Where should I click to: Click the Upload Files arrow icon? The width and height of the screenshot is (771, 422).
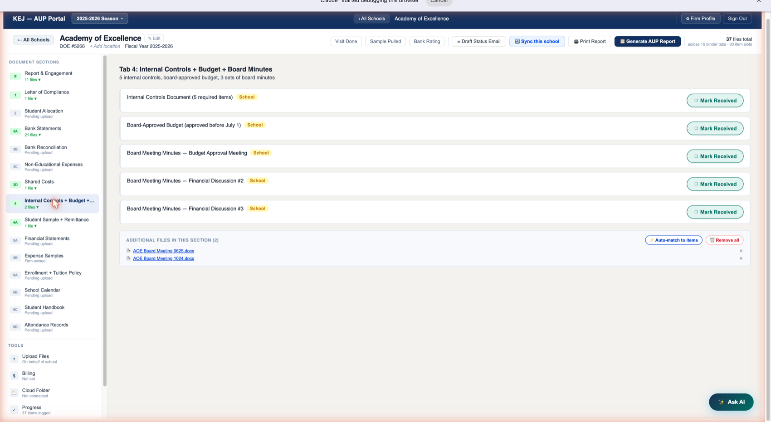pyautogui.click(x=14, y=359)
